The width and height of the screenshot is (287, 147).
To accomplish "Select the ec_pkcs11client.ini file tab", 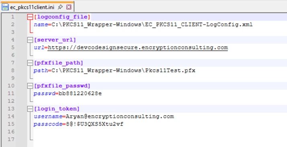I will (37, 7).
